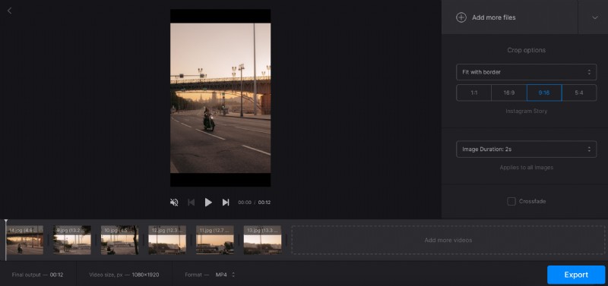This screenshot has width=608, height=286.
Task: Click the video preview image
Action: tap(220, 98)
